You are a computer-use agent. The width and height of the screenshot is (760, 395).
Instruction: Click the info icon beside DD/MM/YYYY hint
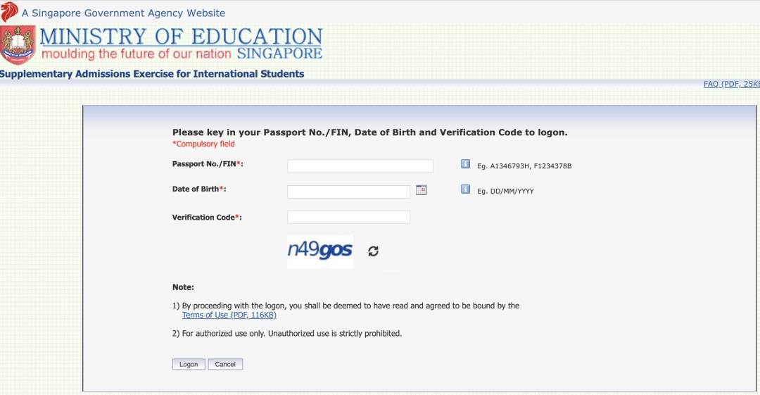pos(465,189)
